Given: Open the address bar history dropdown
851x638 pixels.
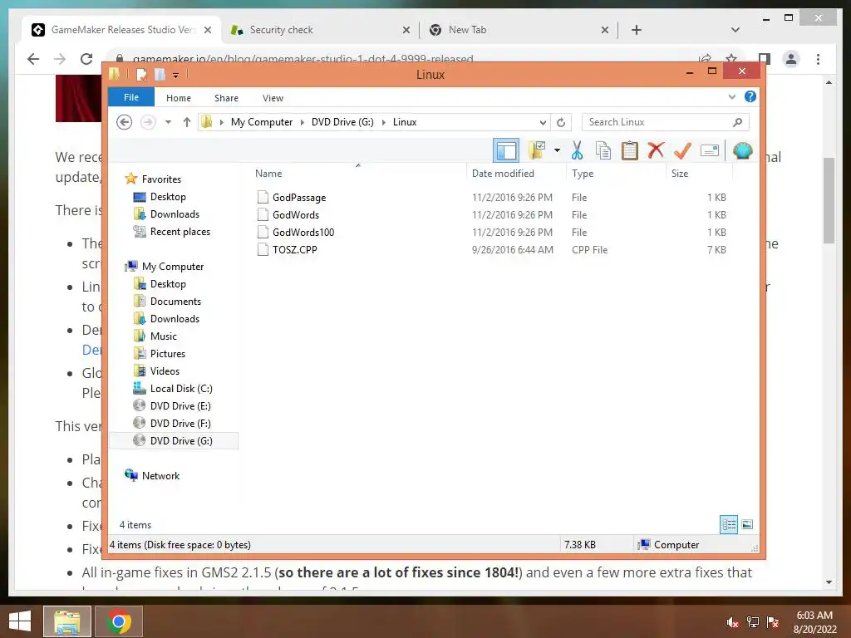Looking at the screenshot, I should [542, 123].
